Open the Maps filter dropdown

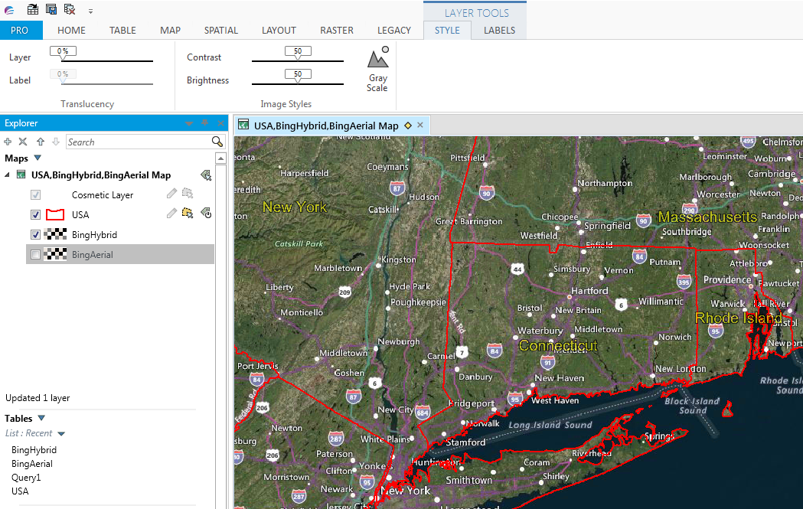37,158
